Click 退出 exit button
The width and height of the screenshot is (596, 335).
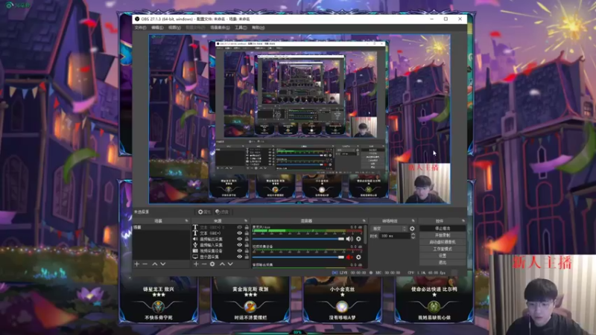coord(443,263)
